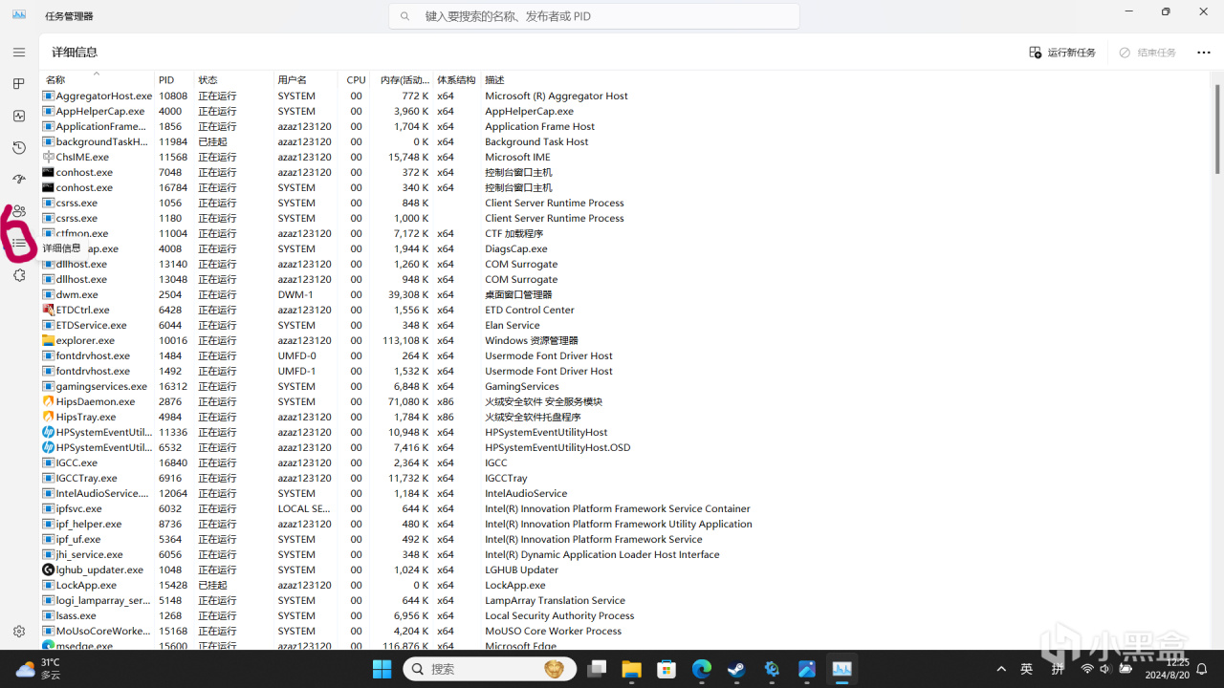Viewport: 1224px width, 688px height.
Task: Click the ChsIME.exe process icon
Action: click(48, 157)
